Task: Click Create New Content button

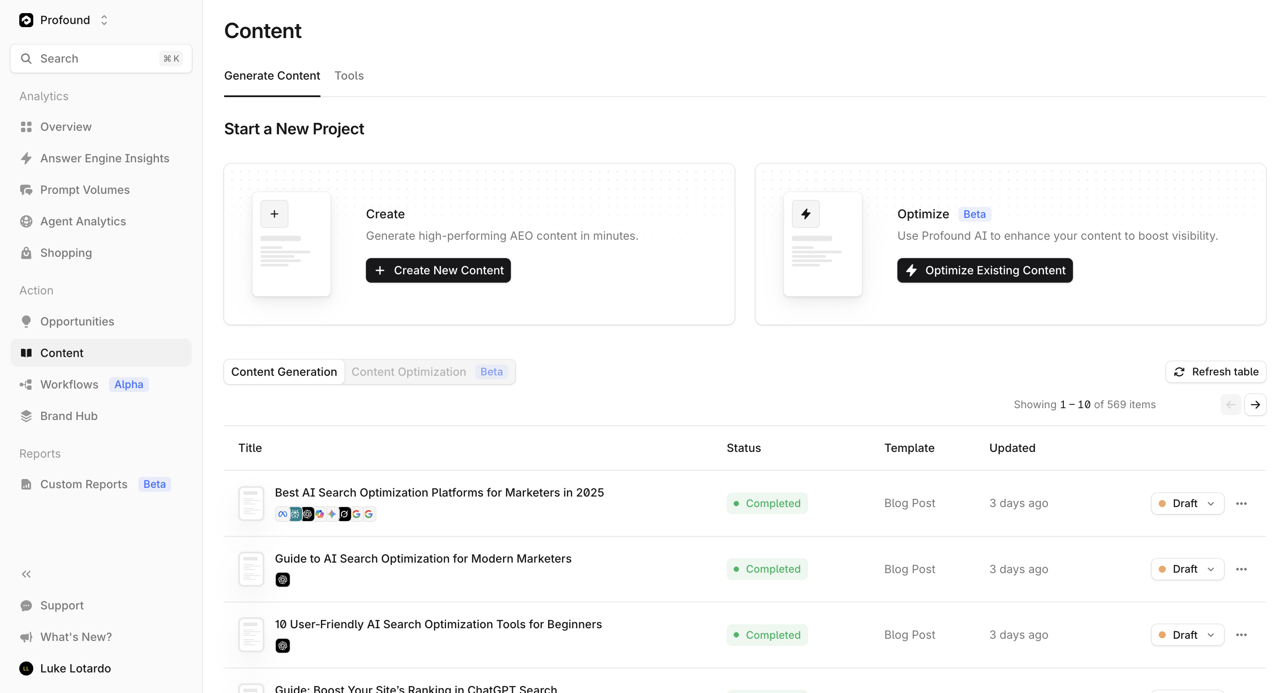Action: click(438, 270)
